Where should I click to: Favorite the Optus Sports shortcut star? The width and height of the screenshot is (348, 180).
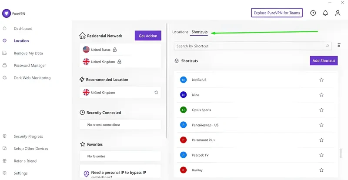pyautogui.click(x=321, y=110)
